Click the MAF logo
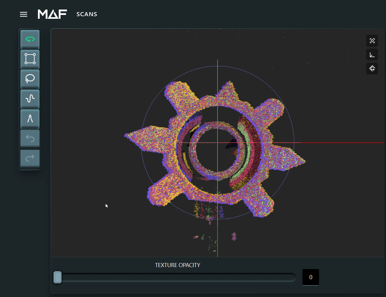The image size is (386, 297). 52,14
